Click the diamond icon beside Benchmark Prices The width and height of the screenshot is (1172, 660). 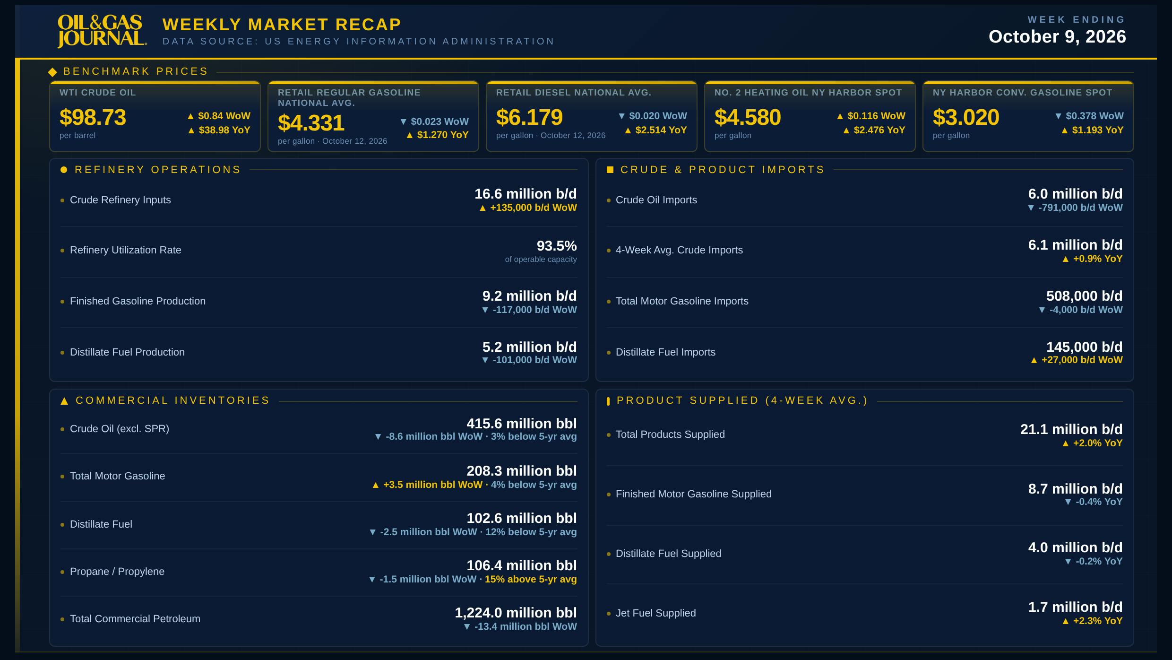click(52, 72)
